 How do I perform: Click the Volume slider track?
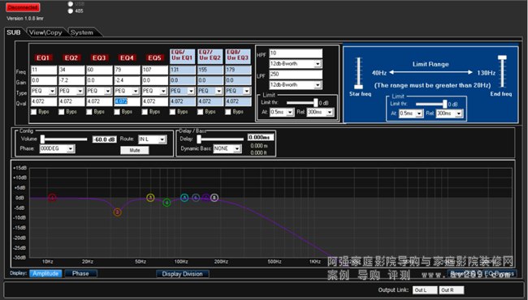click(64, 139)
